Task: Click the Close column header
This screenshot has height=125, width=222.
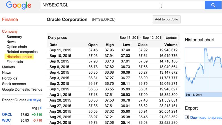Action: pyautogui.click(x=143, y=45)
